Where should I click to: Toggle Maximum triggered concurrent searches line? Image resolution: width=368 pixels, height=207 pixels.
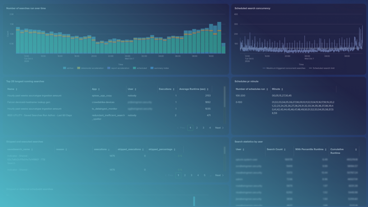[284, 68]
